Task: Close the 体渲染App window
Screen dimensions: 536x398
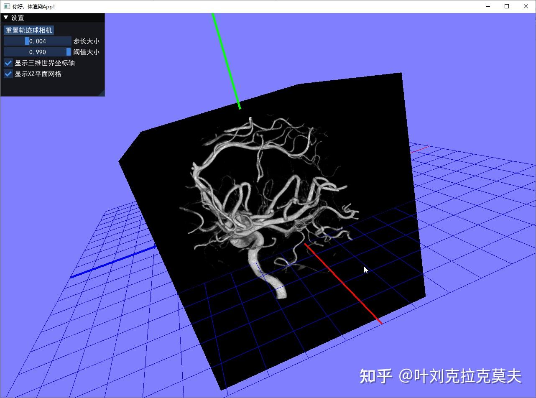Action: [526, 6]
